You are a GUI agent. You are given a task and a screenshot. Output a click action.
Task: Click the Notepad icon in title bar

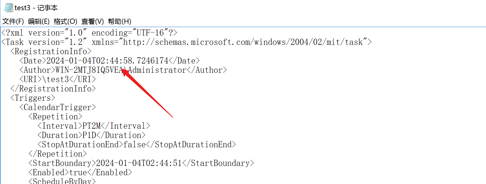coord(8,8)
